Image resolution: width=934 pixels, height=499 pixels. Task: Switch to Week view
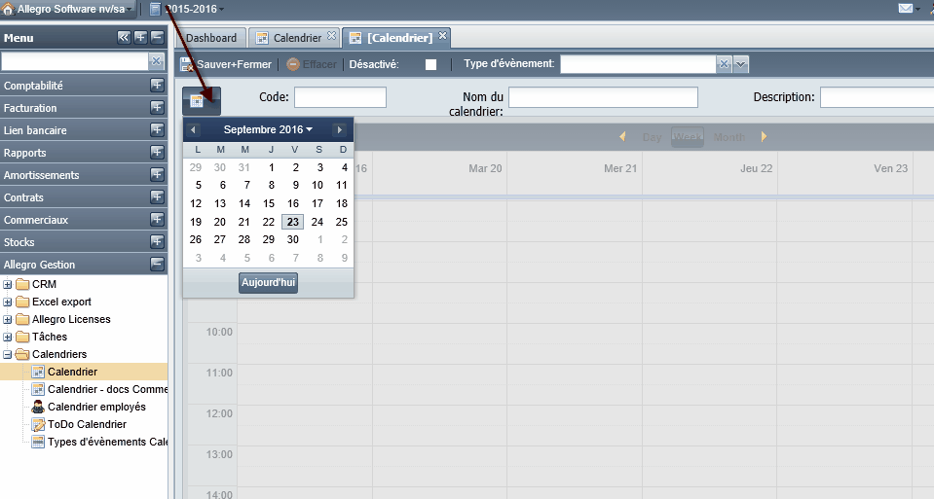[x=688, y=137]
